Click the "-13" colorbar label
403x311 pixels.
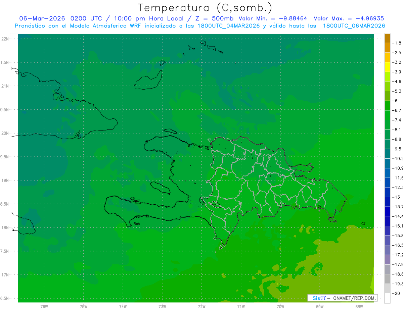[396, 197]
